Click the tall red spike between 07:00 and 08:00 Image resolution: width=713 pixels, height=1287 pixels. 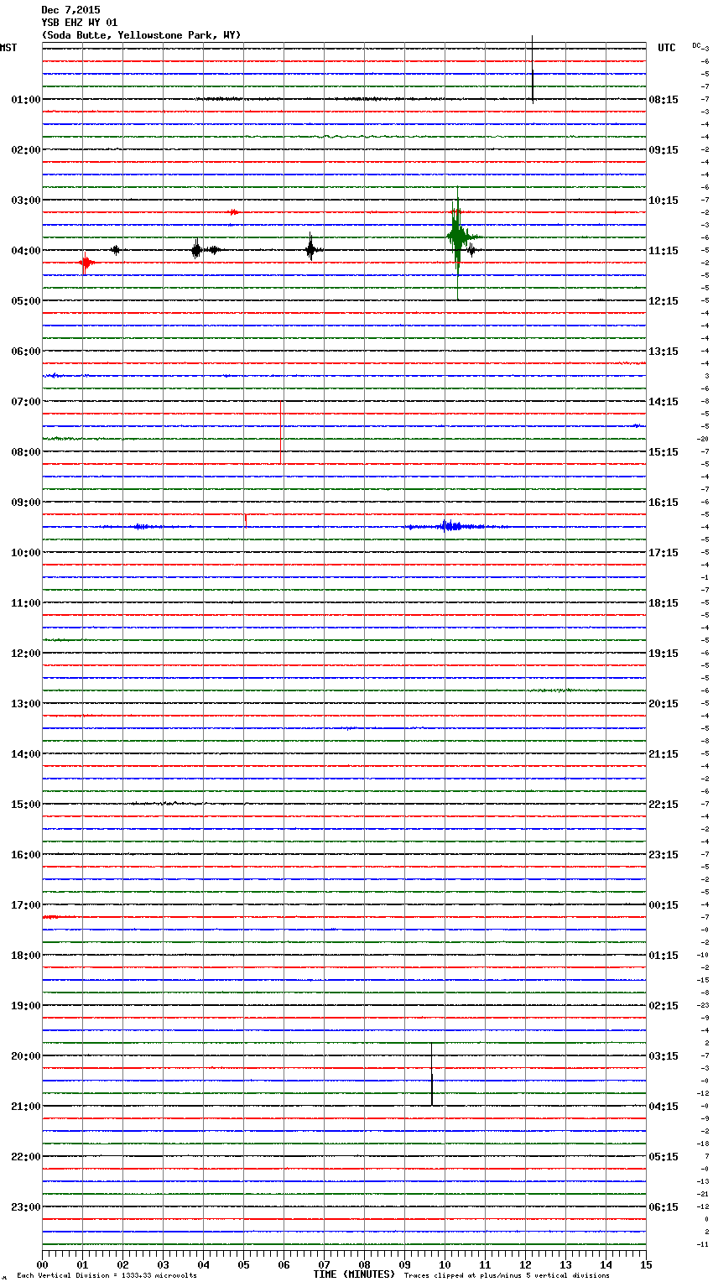pos(281,432)
